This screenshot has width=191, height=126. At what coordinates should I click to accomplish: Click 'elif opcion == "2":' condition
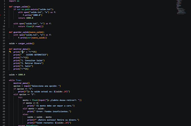tap(24, 94)
